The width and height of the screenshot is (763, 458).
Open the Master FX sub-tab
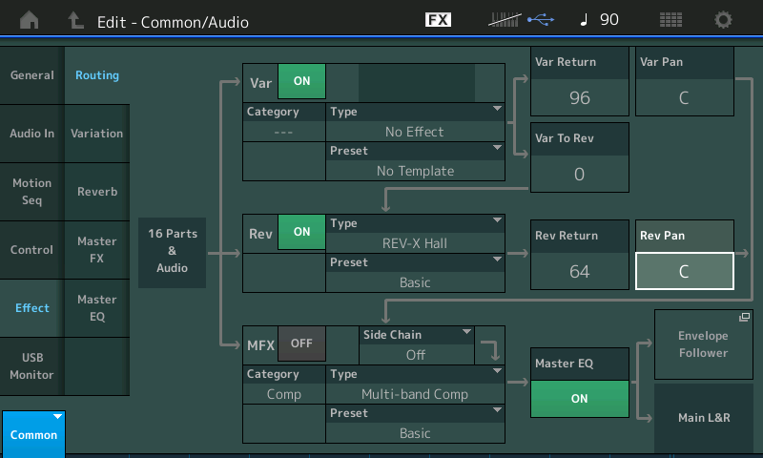point(97,250)
